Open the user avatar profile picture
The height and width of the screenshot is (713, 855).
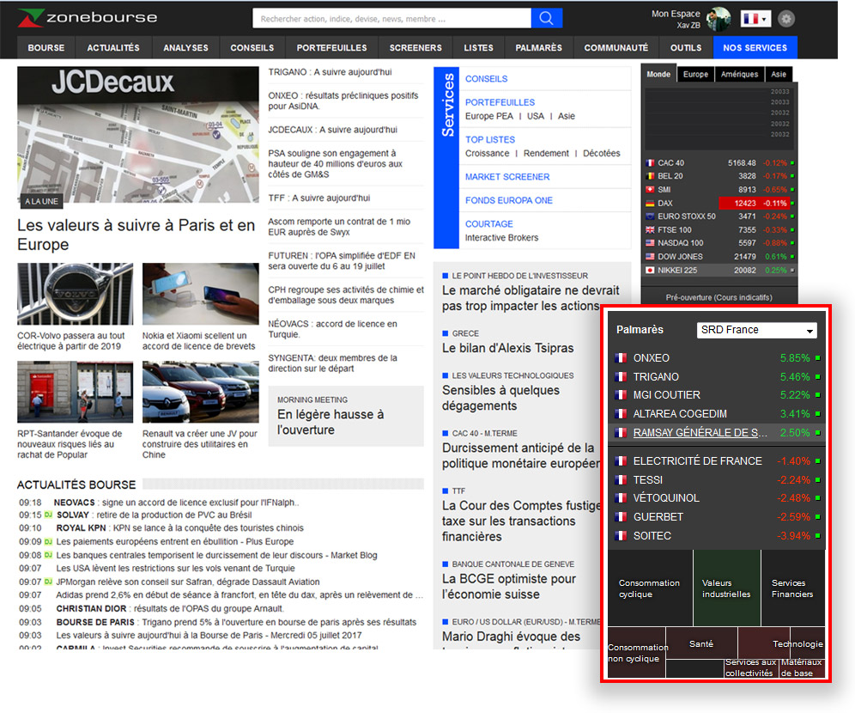719,19
